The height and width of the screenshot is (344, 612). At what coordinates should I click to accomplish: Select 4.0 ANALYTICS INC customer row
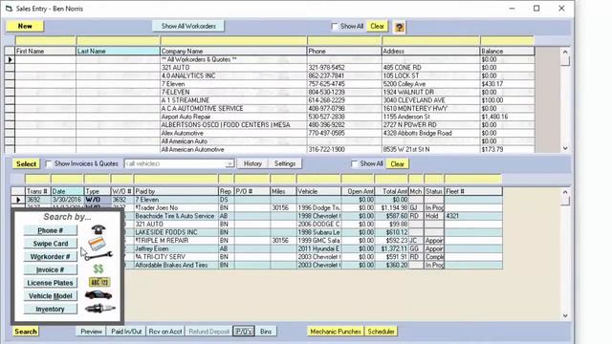pyautogui.click(x=270, y=75)
